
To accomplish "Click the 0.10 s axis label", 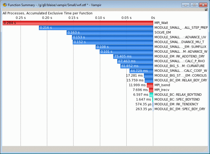I will pyautogui.click(x=100, y=18).
